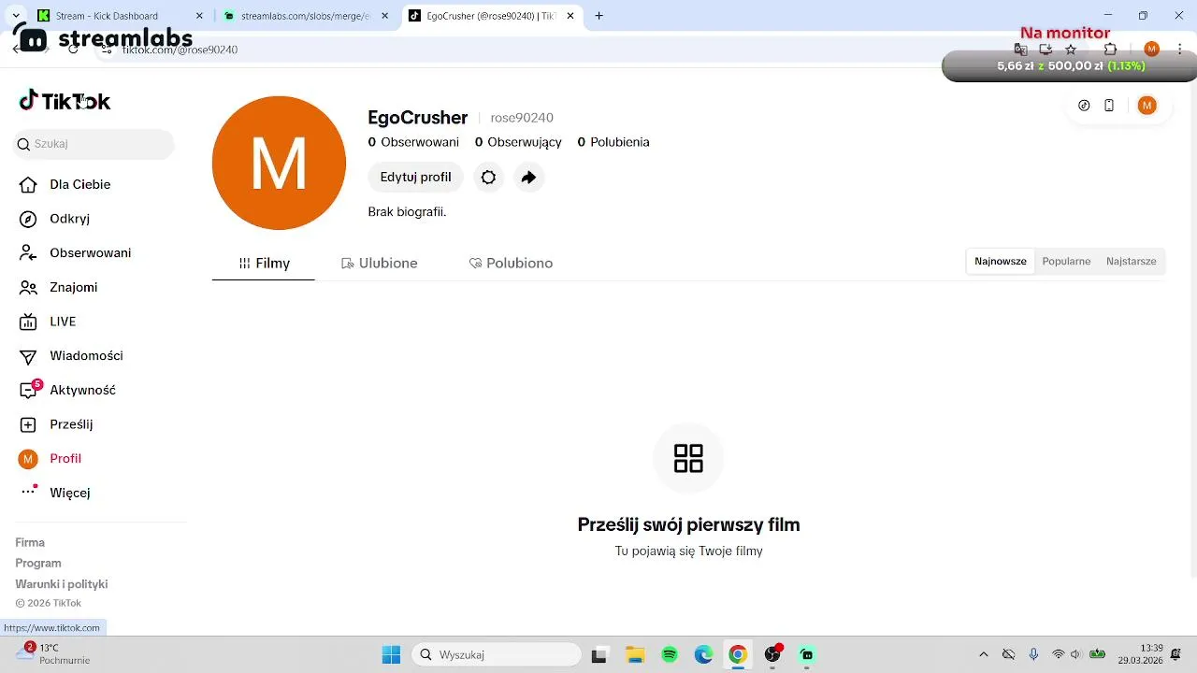
Task: Open the LIVE section
Action: 49,322
